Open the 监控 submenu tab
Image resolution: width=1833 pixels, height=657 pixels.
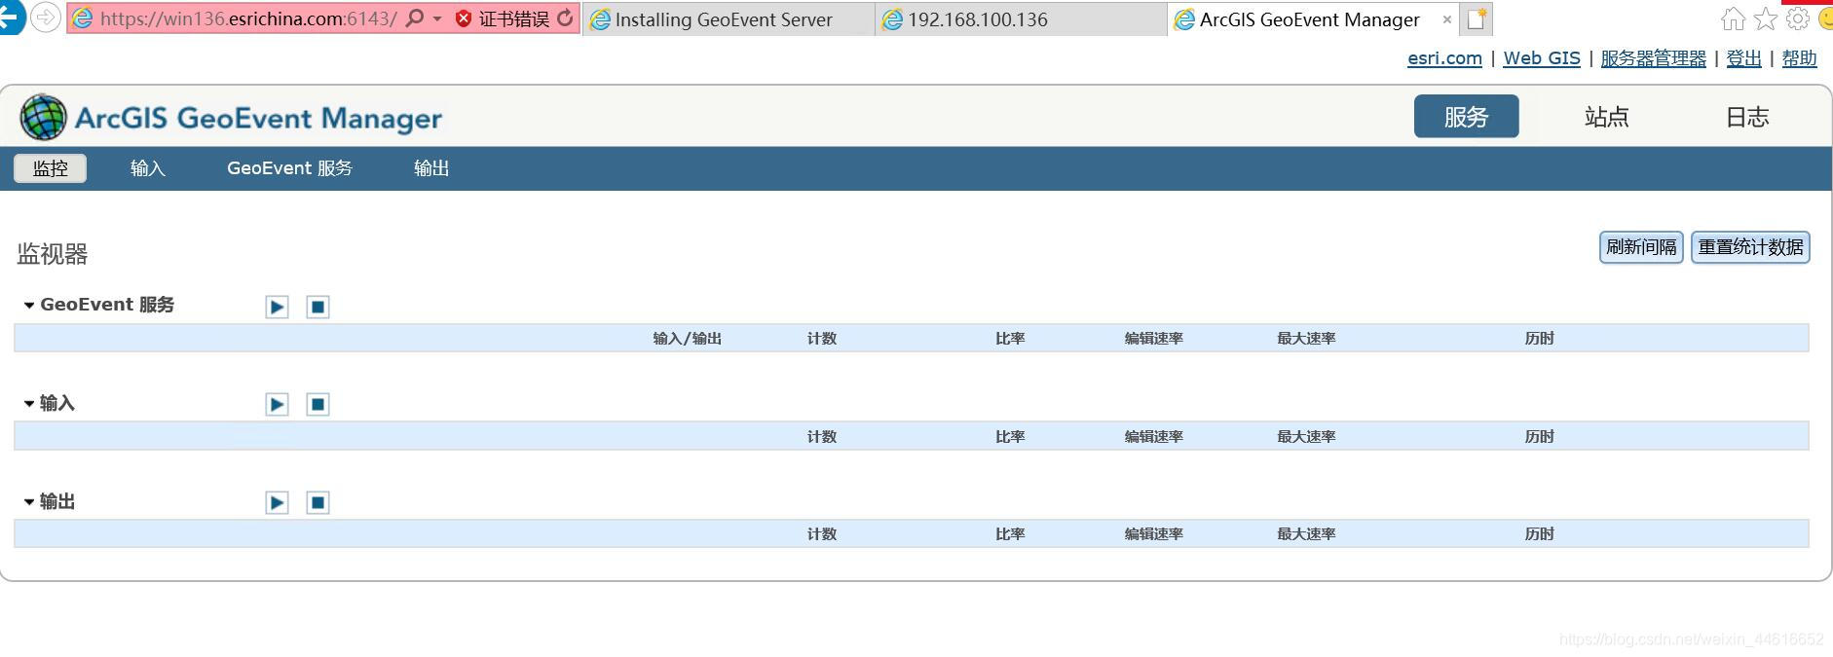tap(50, 168)
